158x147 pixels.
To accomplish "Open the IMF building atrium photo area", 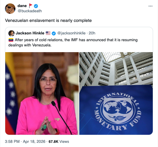I will point(116,69).
